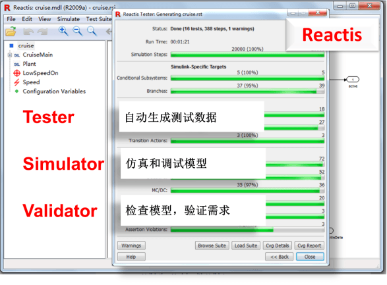Close the Reactis Tester dialog window

(x=318, y=13)
